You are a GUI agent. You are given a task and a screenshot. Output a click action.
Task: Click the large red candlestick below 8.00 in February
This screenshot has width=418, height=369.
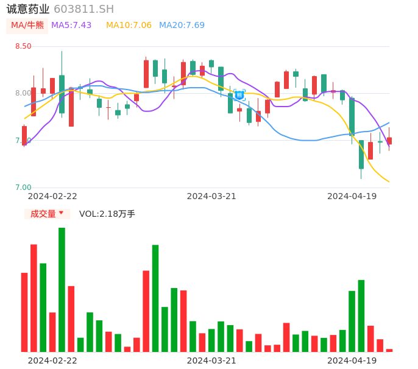pyautogui.click(x=71, y=107)
